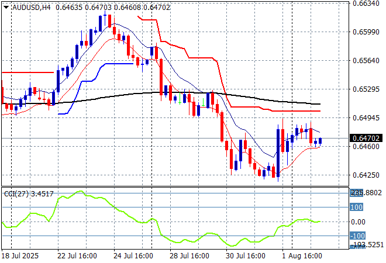The height and width of the screenshot is (263, 386).
Task: Click the 24 Jul 16:00 time label
Action: (133, 256)
